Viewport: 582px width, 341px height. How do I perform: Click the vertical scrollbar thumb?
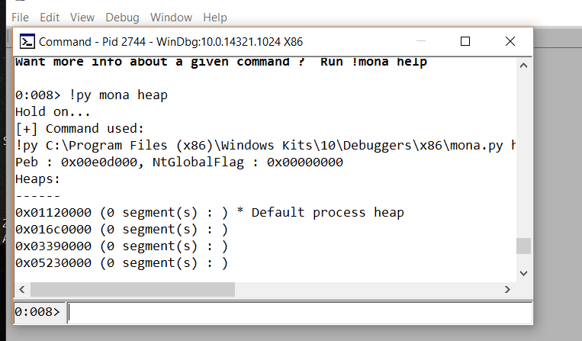tap(523, 246)
